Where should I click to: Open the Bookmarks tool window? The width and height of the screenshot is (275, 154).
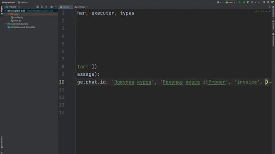[x=2, y=142]
